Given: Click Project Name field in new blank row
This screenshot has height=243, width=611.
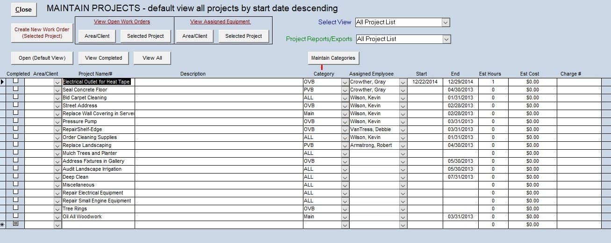Looking at the screenshot, I should coord(98,224).
